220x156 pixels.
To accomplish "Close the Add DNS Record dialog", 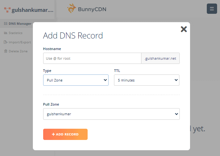I will click(x=184, y=29).
